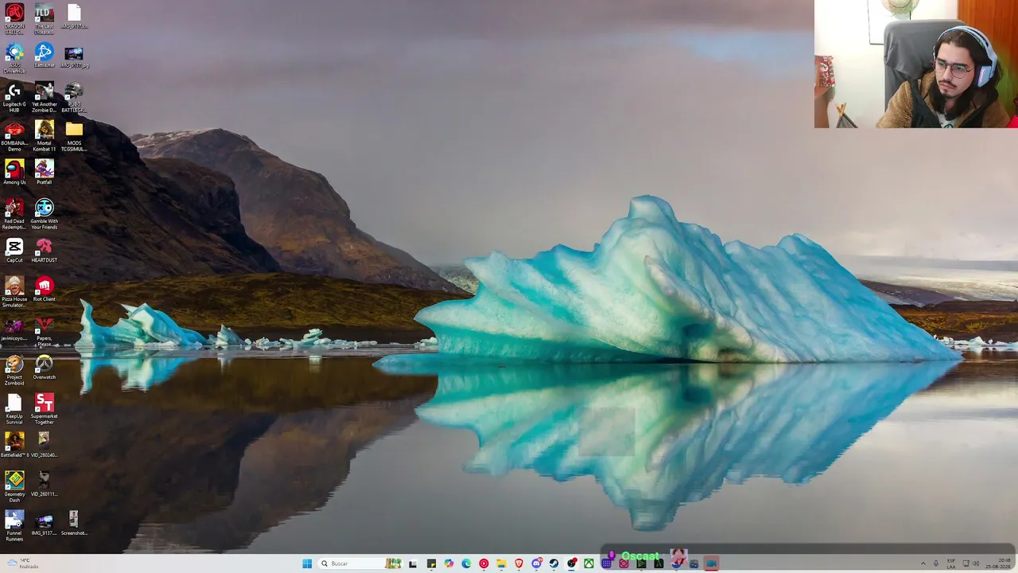Select the javinicoyo desktop icon
The height and width of the screenshot is (573, 1018).
click(14, 328)
